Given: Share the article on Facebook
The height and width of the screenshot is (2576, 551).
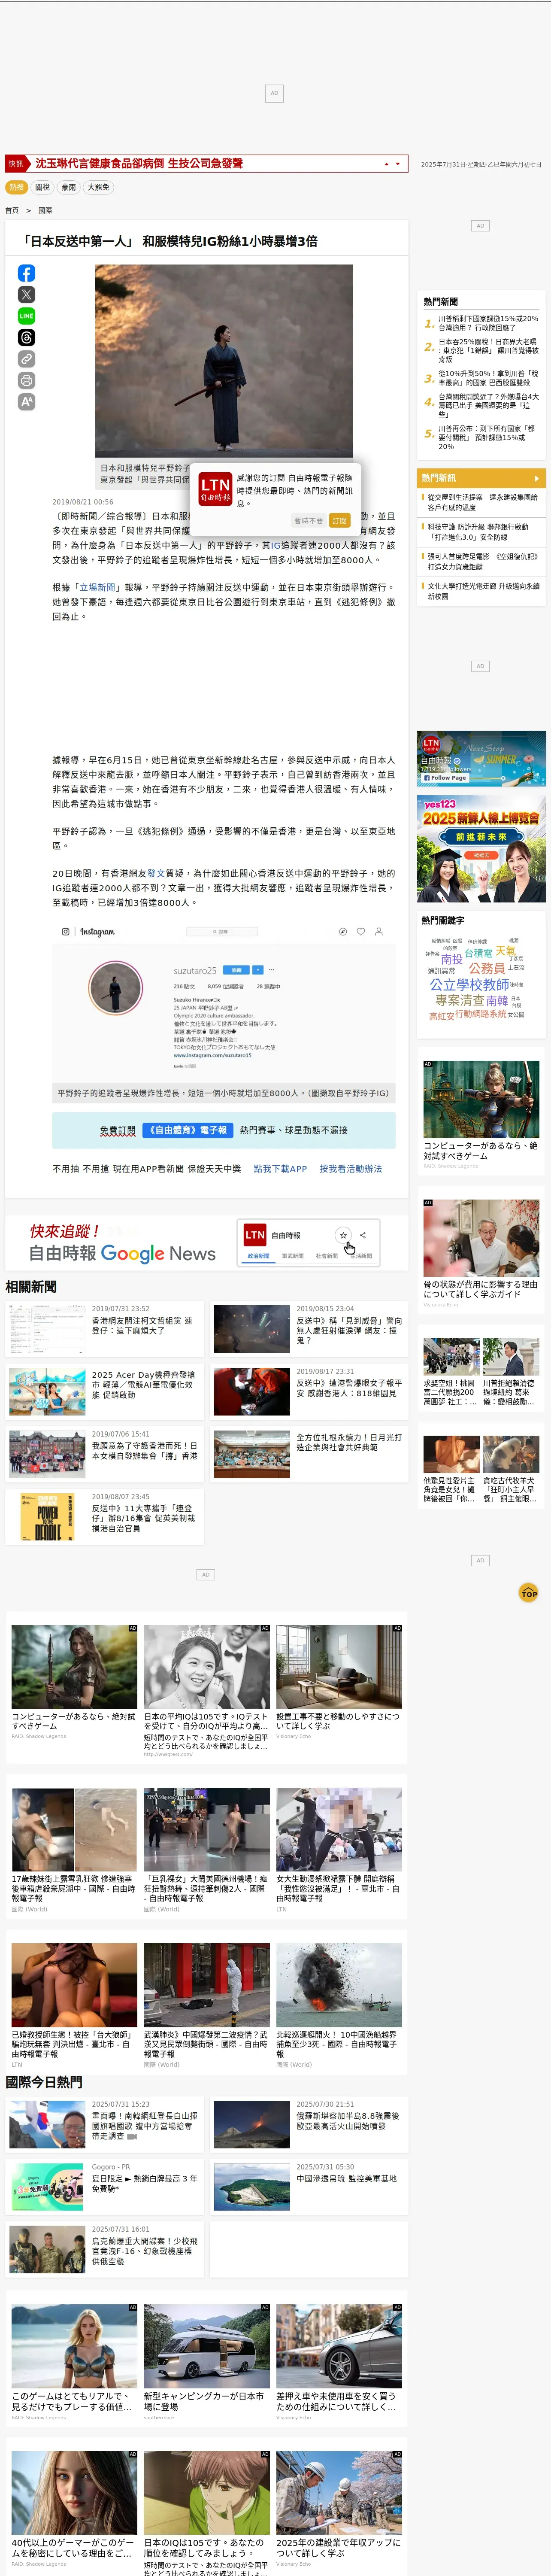Looking at the screenshot, I should point(27,273).
